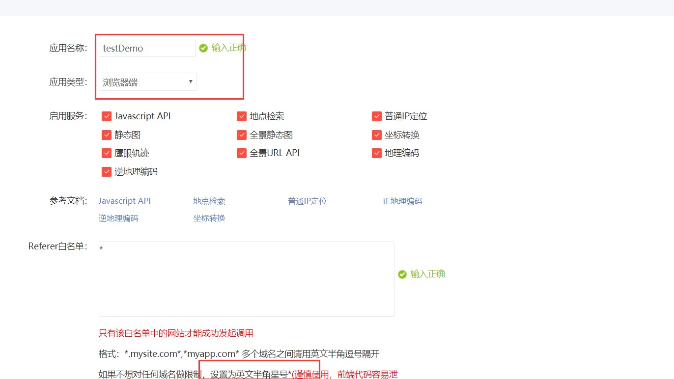This screenshot has height=379, width=674.
Task: Toggle the 鹰眼轨迹 checkbox
Action: tap(107, 153)
